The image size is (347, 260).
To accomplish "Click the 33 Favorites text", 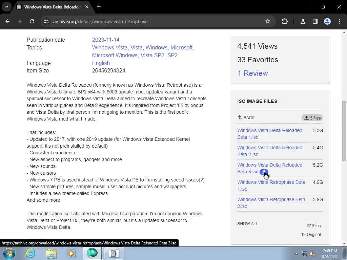I will 258,60.
